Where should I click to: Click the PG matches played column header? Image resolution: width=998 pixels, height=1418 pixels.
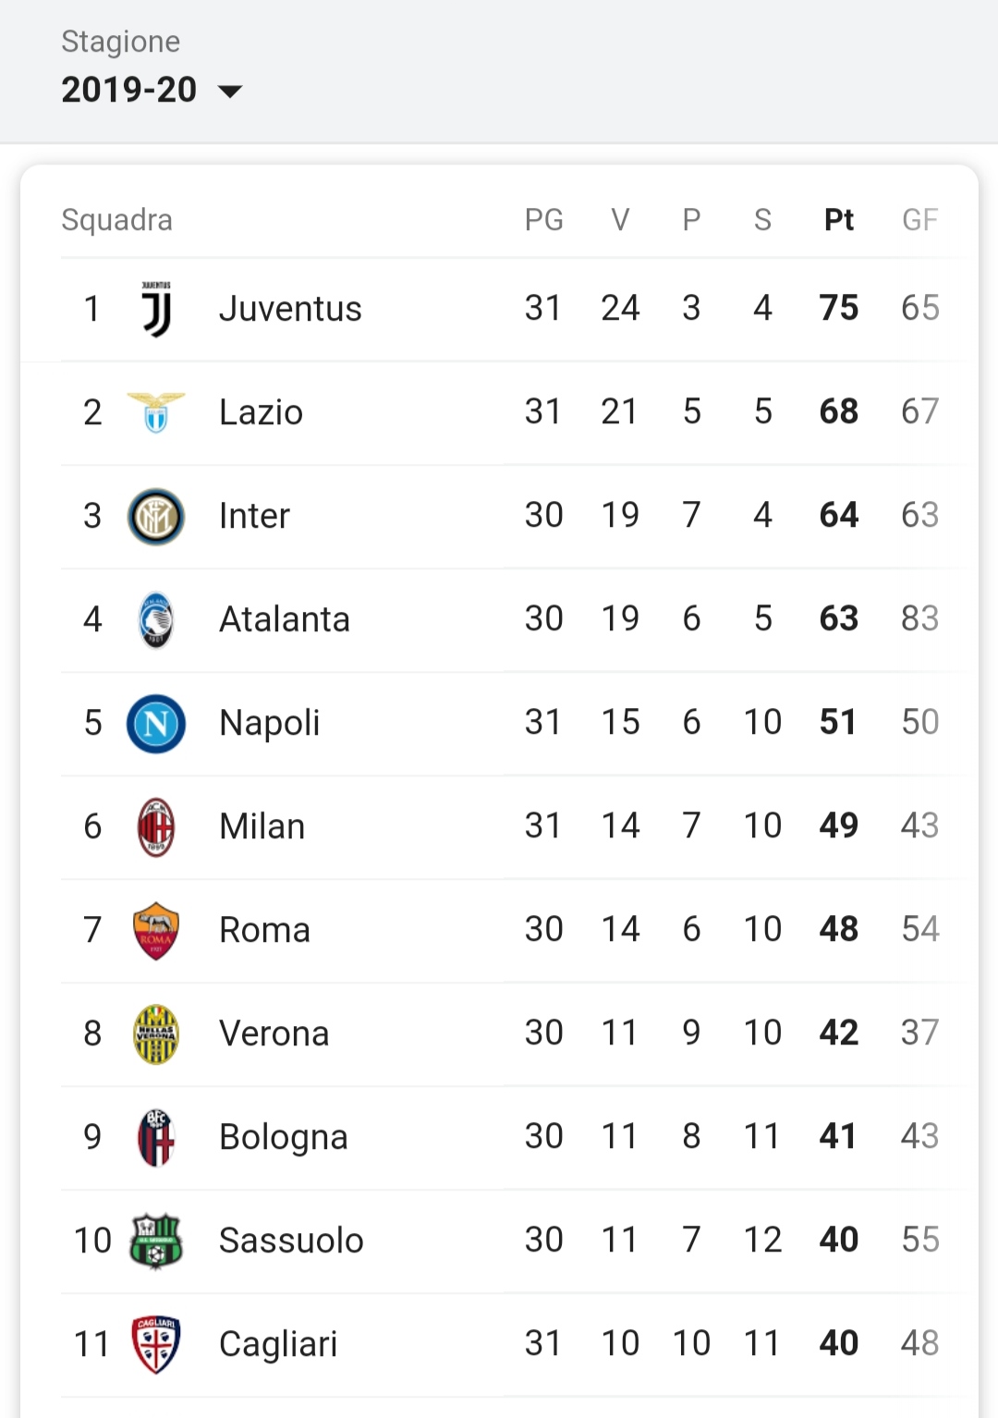[544, 220]
